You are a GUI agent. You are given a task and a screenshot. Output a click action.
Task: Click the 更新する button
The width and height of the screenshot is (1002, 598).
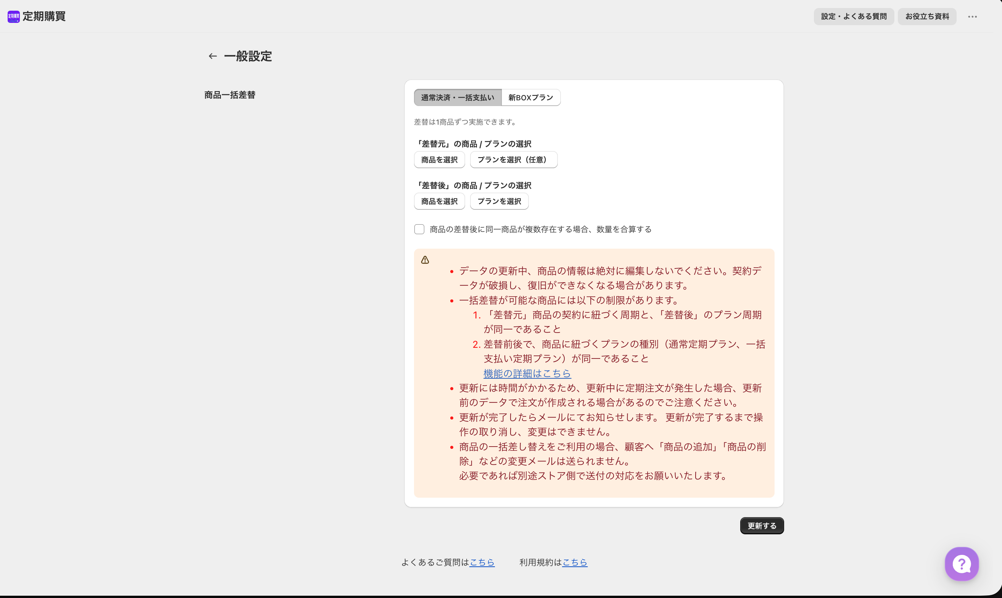(x=762, y=526)
